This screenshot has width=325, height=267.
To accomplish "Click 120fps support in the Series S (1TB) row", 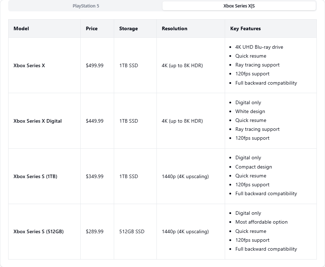I will (252, 185).
